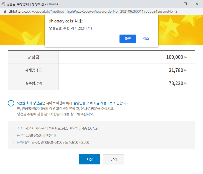
Task: Close the Chrome popup window
Action: point(197,4)
